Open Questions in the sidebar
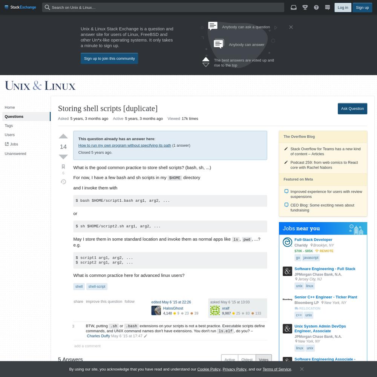Image resolution: width=377 pixels, height=377 pixels. tap(26, 116)
